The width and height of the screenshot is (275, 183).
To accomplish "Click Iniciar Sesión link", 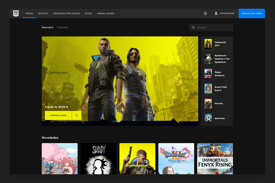I will click(227, 13).
